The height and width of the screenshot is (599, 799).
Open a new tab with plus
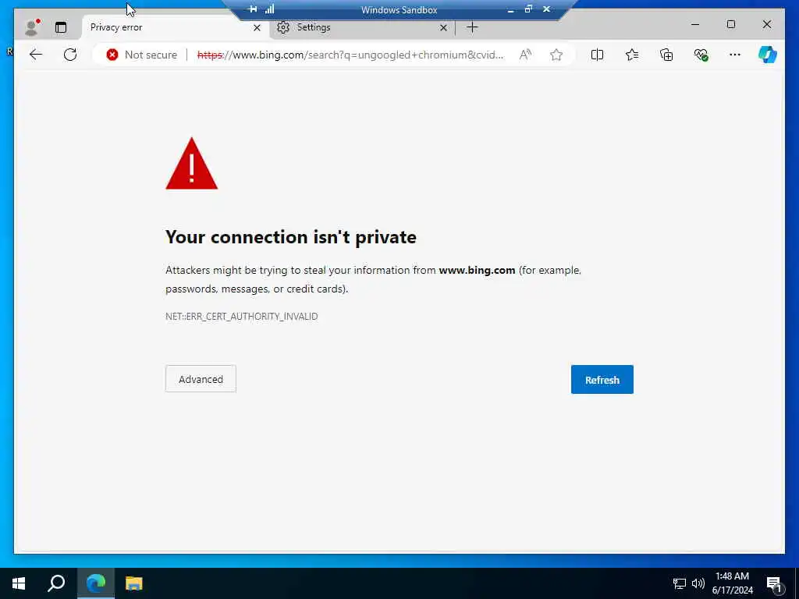coord(472,27)
